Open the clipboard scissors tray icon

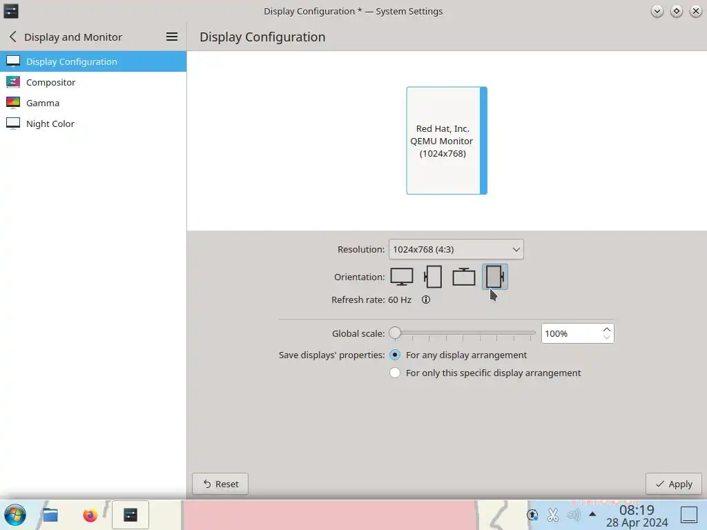coord(553,515)
